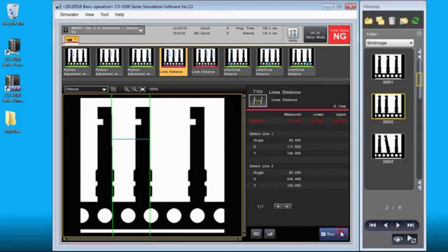448x252 pixels.
Task: Select first Line/Circle Distance tool thumbnail
Action: tap(238, 62)
